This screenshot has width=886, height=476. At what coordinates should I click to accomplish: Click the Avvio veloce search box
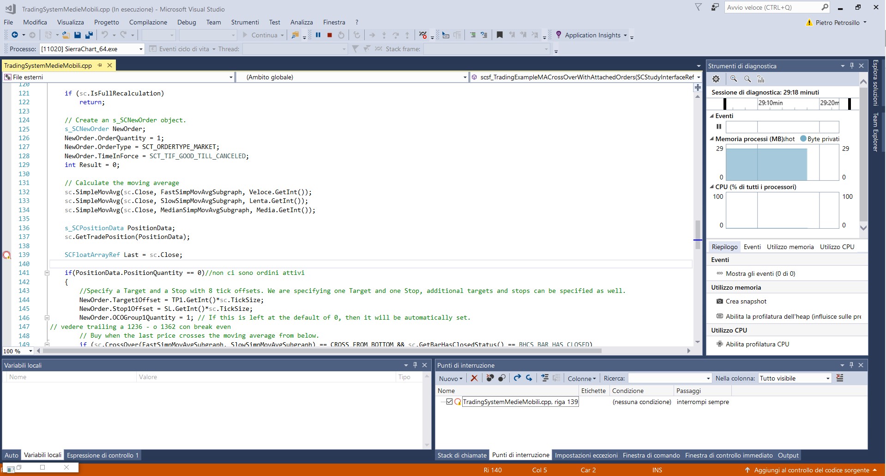[x=772, y=7]
